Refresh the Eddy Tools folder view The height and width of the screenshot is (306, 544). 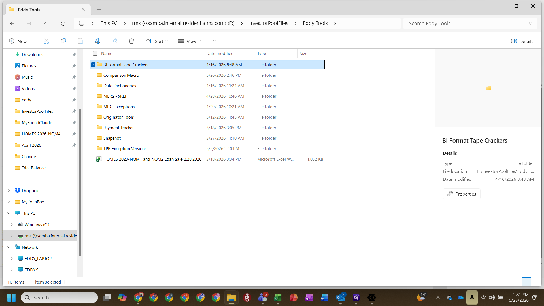(63, 24)
